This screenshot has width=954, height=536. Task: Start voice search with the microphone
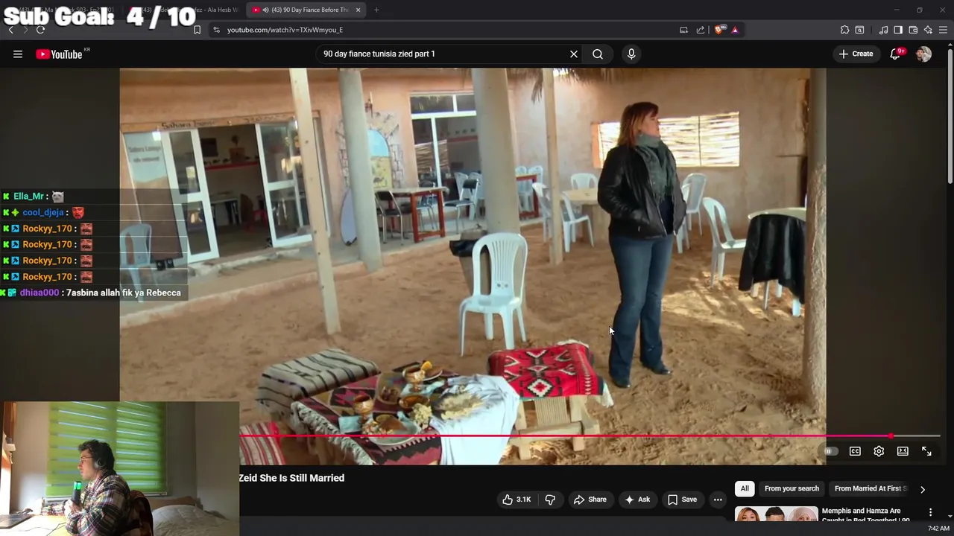631,54
